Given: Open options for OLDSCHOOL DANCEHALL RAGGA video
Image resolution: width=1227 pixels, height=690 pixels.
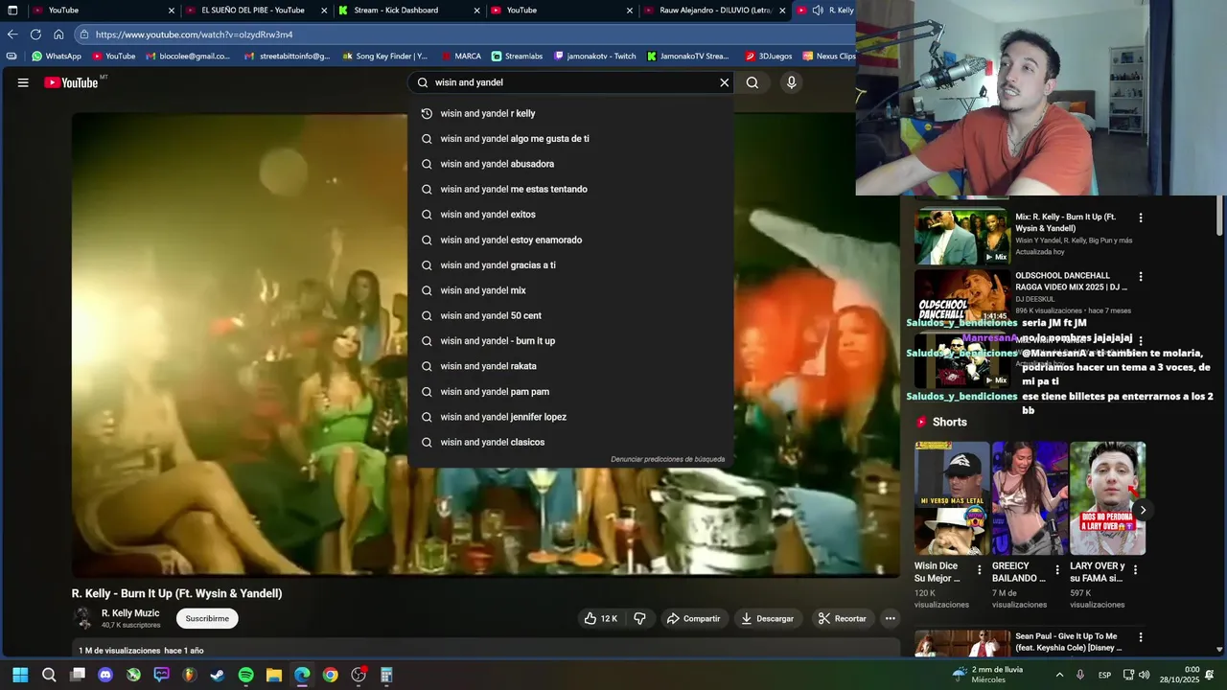Looking at the screenshot, I should coord(1141,277).
